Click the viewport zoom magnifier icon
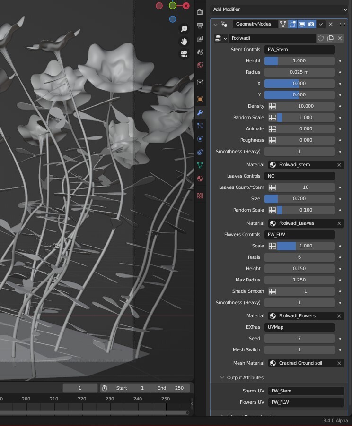352x426 pixels. (184, 28)
